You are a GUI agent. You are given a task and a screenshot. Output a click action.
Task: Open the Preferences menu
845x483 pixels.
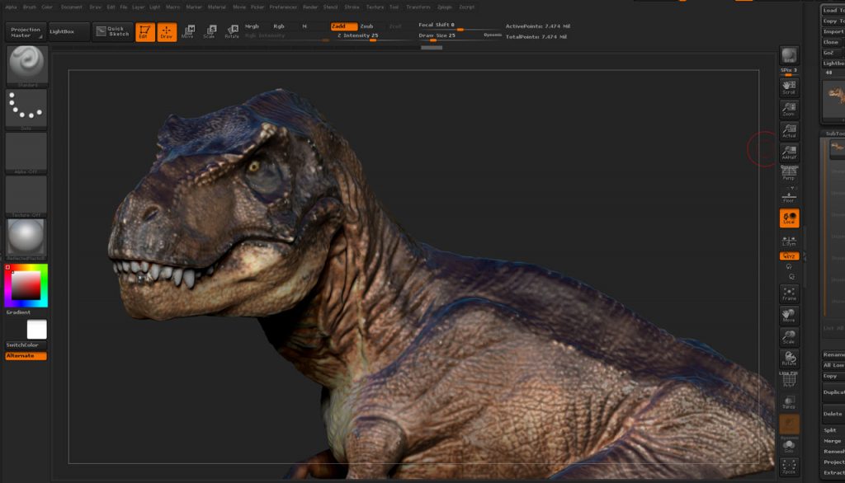click(x=283, y=7)
